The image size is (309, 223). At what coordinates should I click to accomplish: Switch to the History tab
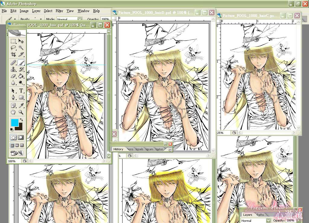click(118, 149)
